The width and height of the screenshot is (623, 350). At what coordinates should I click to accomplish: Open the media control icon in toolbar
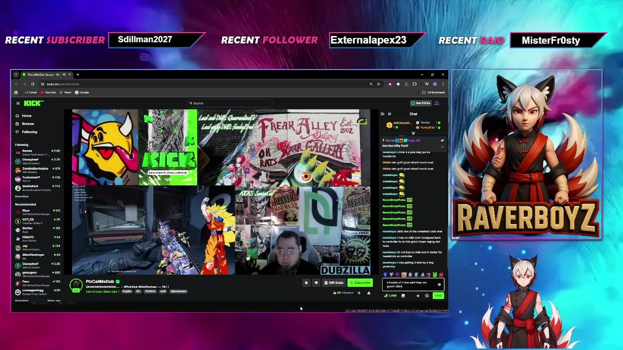426,84
